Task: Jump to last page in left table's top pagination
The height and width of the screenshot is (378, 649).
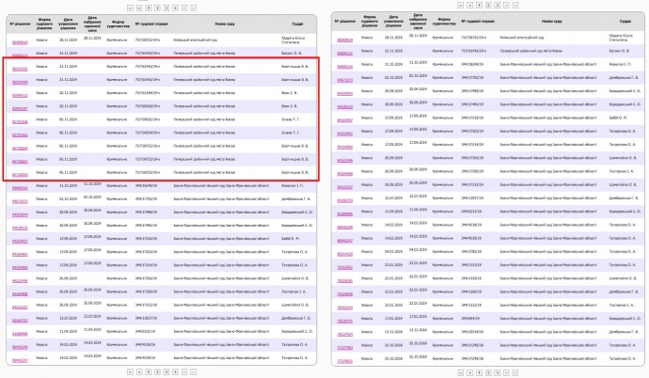Action: tap(193, 7)
